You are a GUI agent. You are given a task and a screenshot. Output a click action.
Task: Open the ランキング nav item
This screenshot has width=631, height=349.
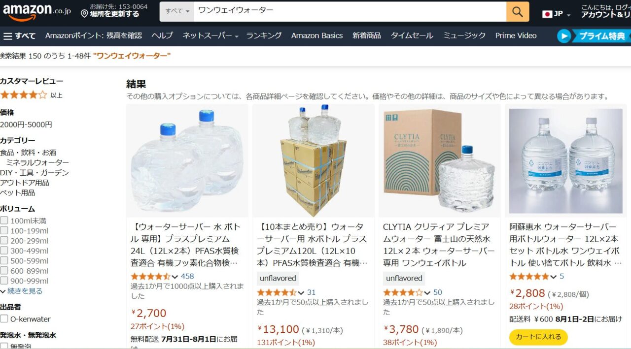click(x=264, y=36)
